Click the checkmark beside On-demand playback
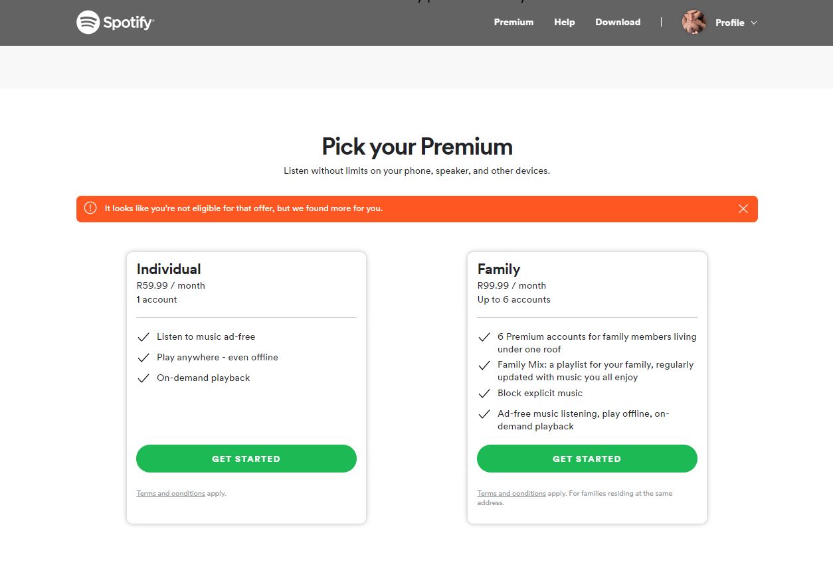833x586 pixels. tap(143, 378)
